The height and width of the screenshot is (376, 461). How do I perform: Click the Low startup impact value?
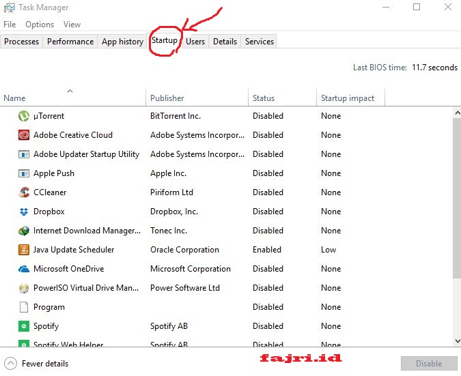[x=329, y=250]
